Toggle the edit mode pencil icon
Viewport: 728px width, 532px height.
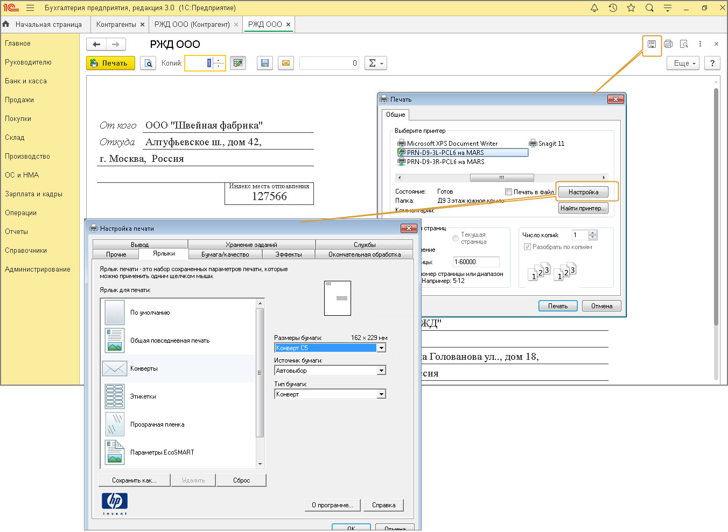pyautogui.click(x=237, y=63)
